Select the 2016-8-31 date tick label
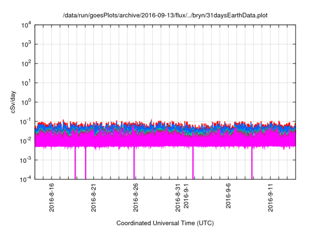326x228 pixels. (x=178, y=197)
